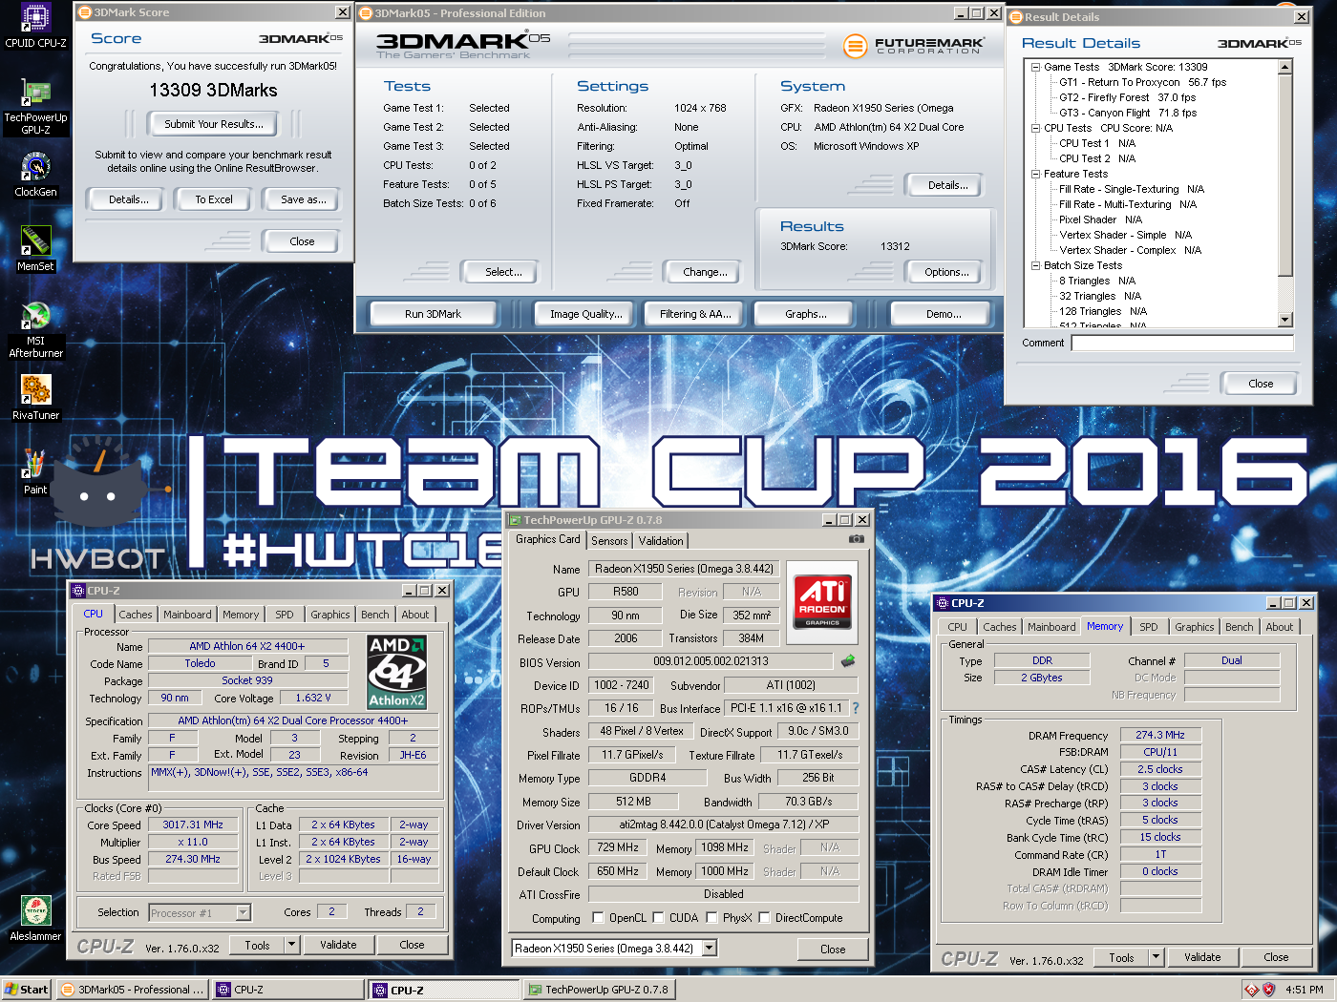Screen dimensions: 1337x1002
Task: Click GPU-Z title bar icon
Action: point(515,520)
